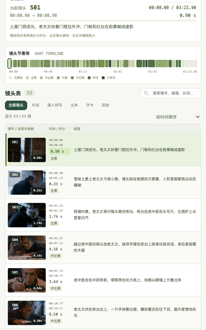Click the 中近景 tag in S04 row

click(x=56, y=256)
